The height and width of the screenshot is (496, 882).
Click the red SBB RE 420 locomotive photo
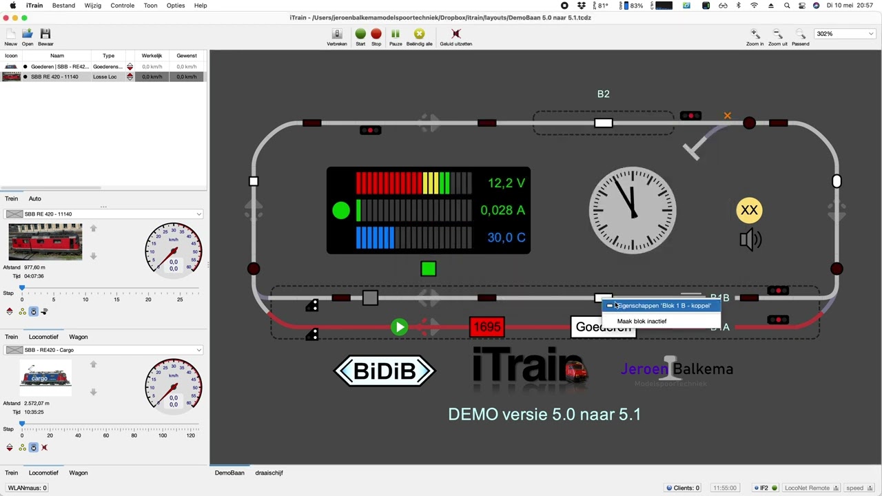45,242
